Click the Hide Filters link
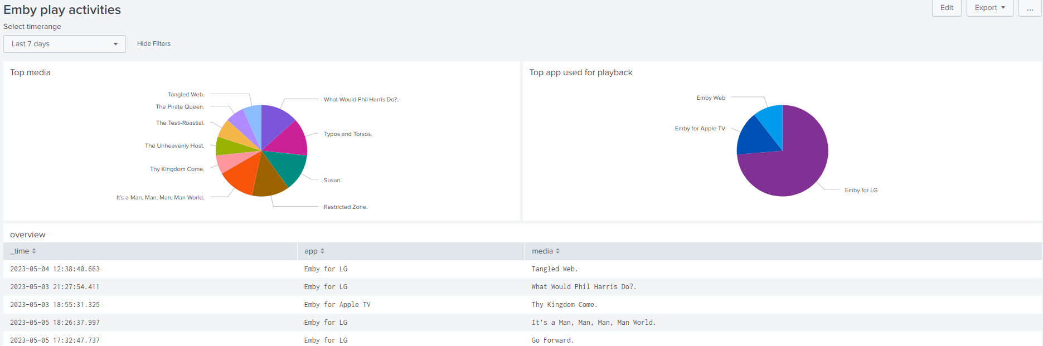The height and width of the screenshot is (346, 1043). 154,43
